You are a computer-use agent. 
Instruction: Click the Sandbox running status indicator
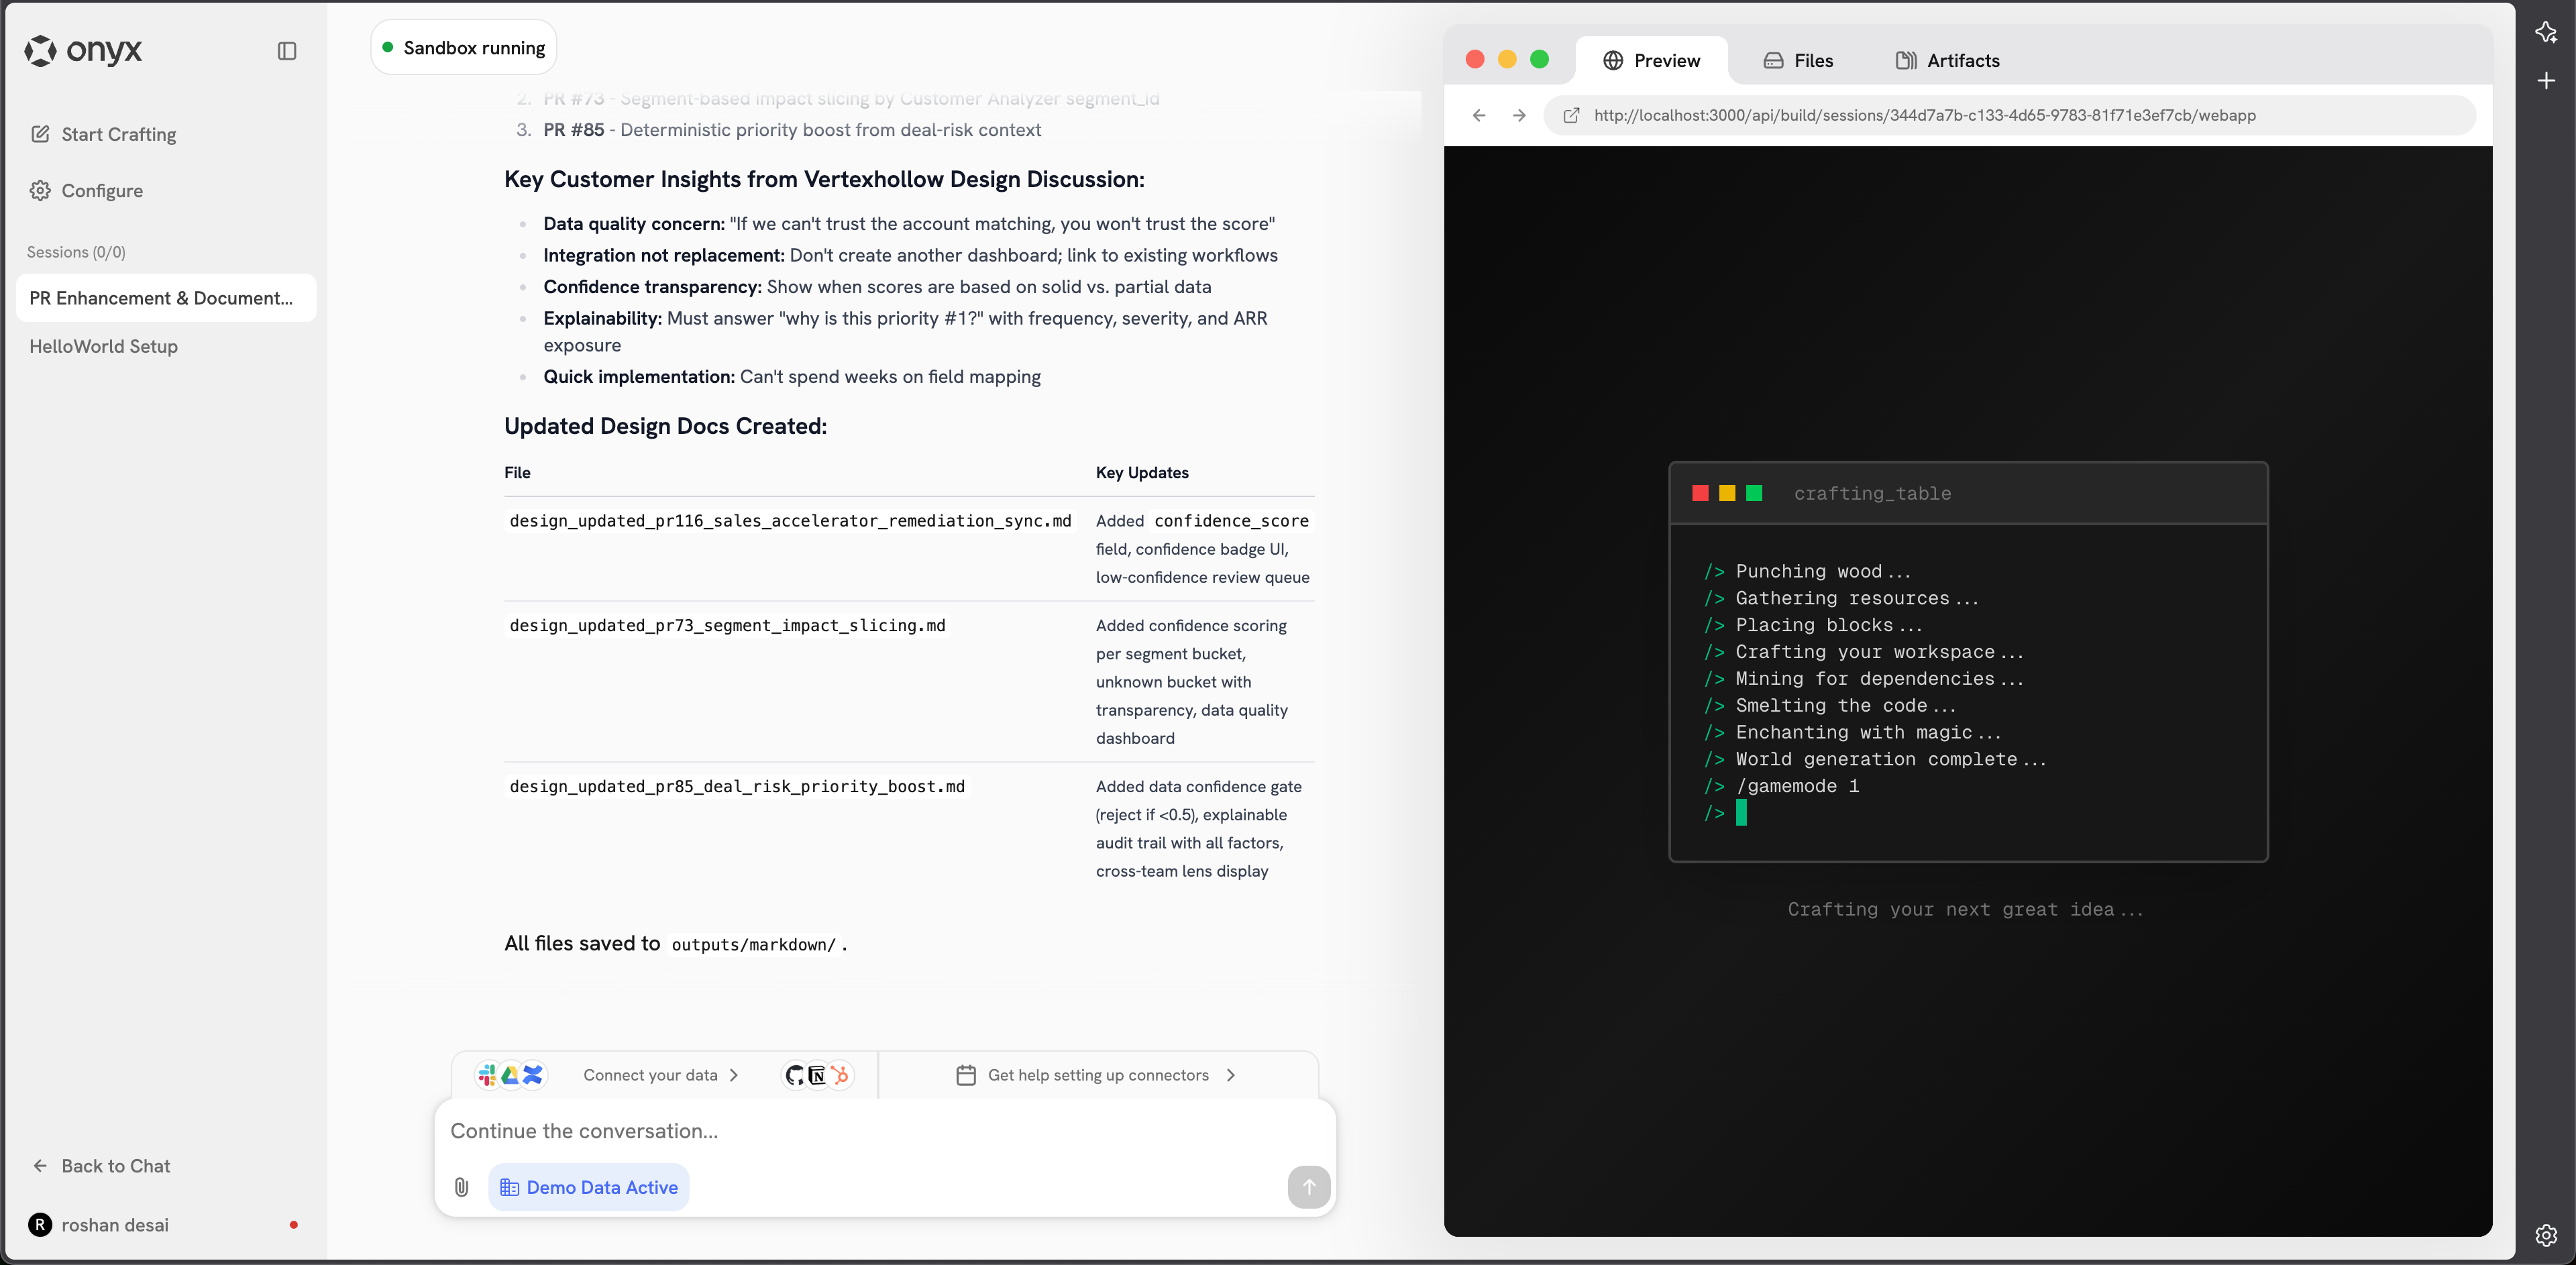point(464,48)
